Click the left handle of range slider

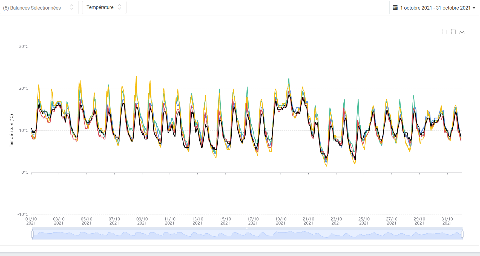(x=32, y=234)
